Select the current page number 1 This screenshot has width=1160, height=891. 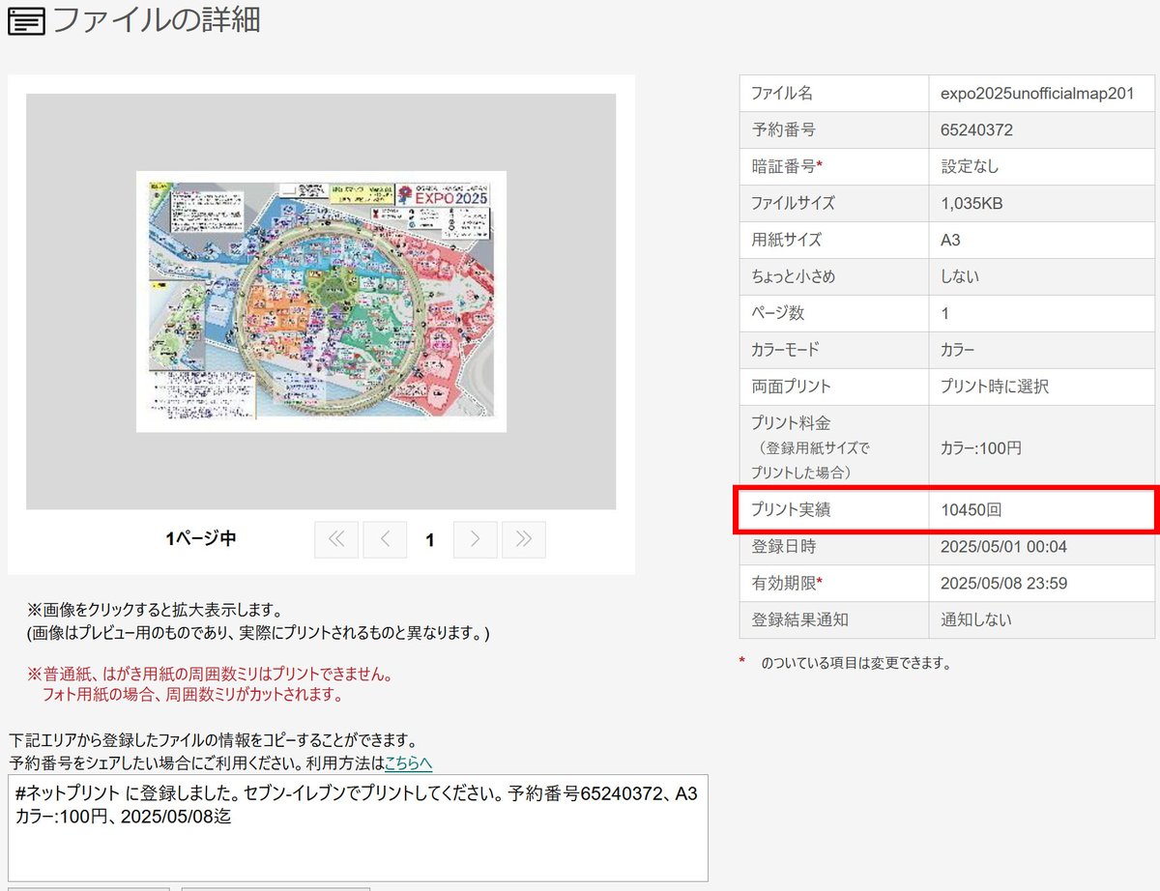click(430, 540)
